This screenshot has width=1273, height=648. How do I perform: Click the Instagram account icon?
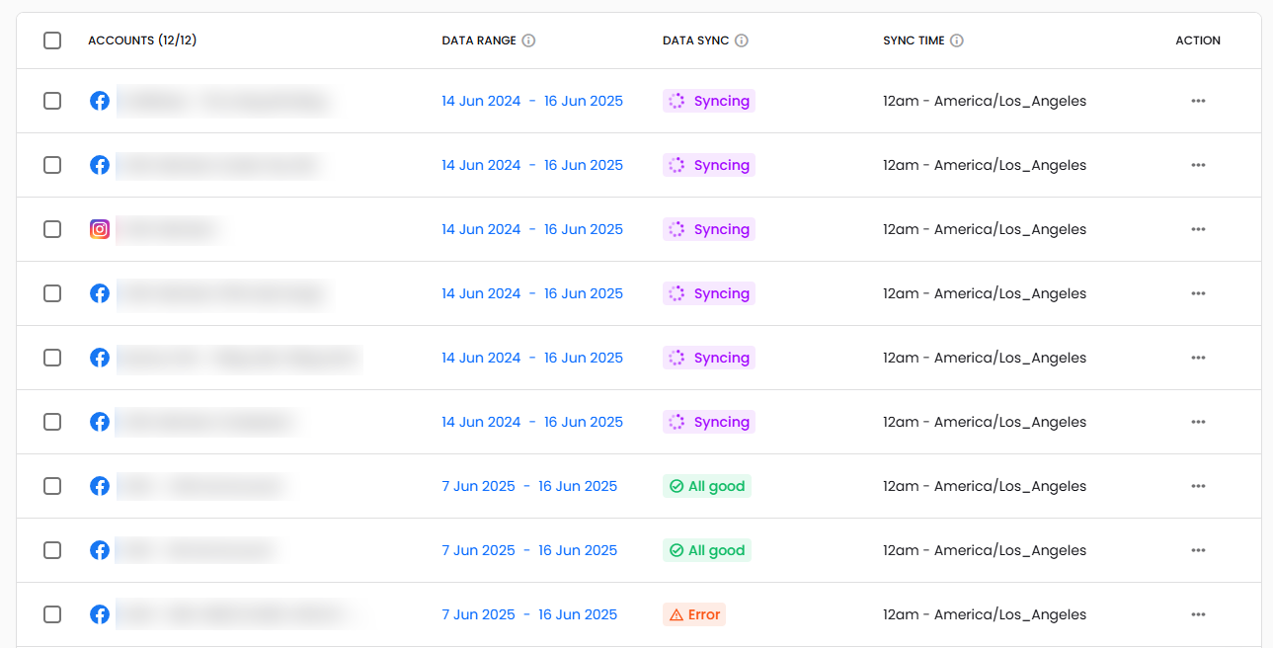100,229
